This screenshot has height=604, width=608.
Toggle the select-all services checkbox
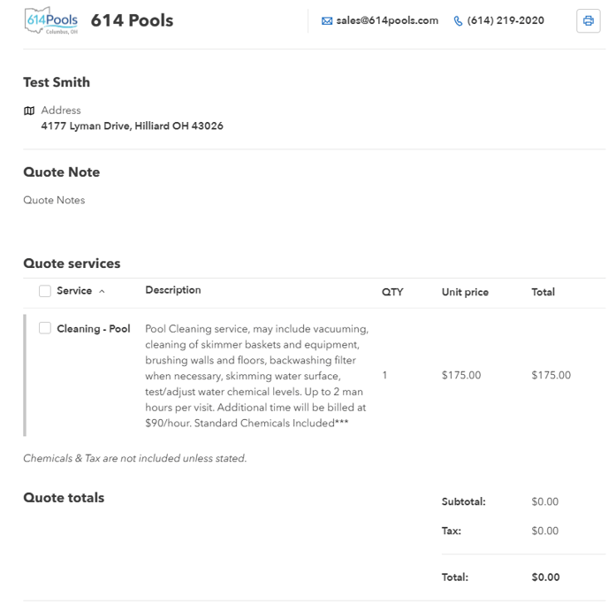click(45, 291)
